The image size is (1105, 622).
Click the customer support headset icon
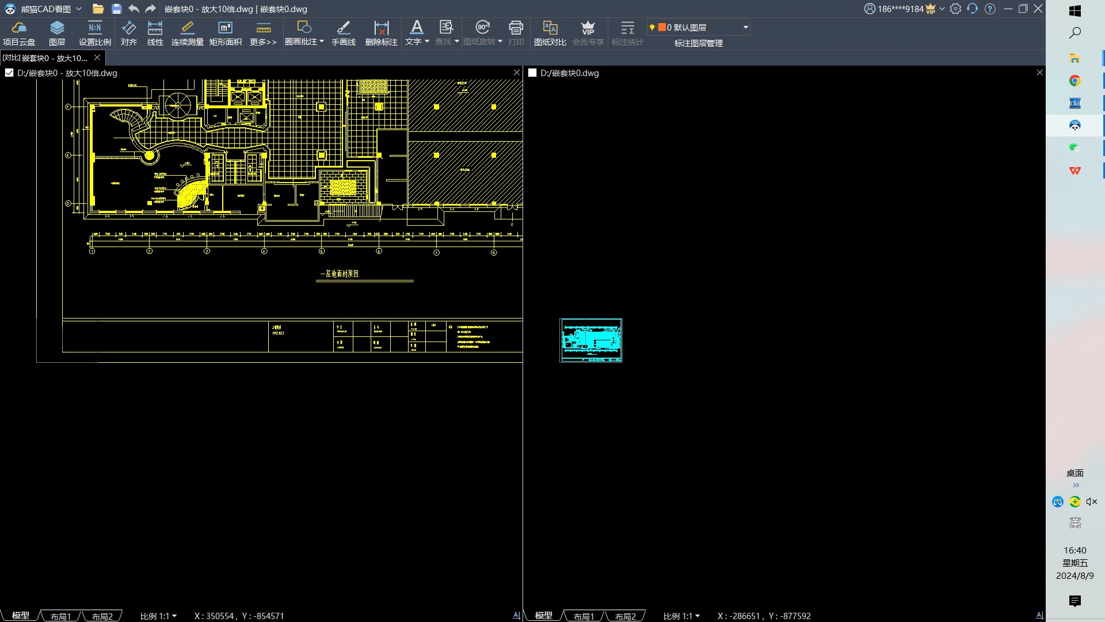[973, 9]
